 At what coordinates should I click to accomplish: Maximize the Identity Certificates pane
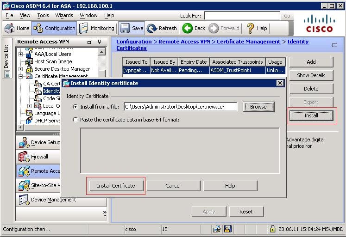click(x=335, y=45)
